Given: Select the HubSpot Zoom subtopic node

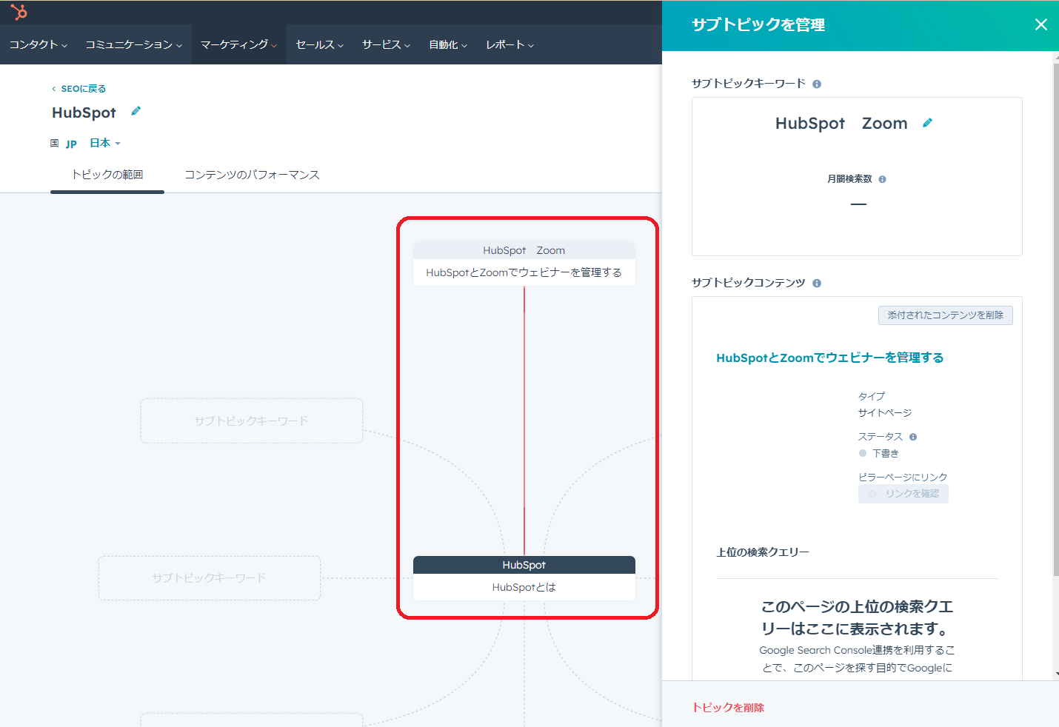Looking at the screenshot, I should 524,262.
